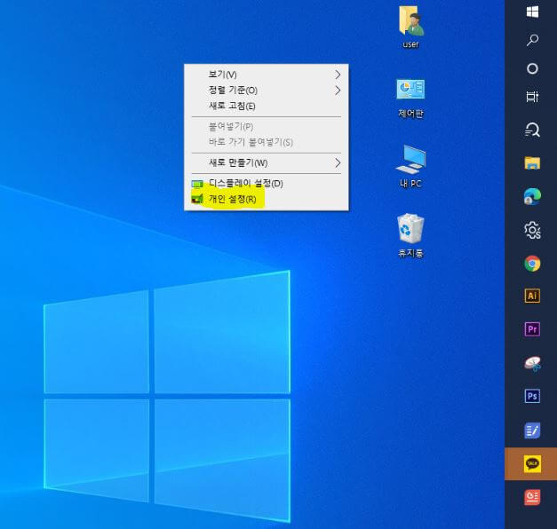
Task: Open the Settings gear taskbar icon
Action: click(x=532, y=230)
